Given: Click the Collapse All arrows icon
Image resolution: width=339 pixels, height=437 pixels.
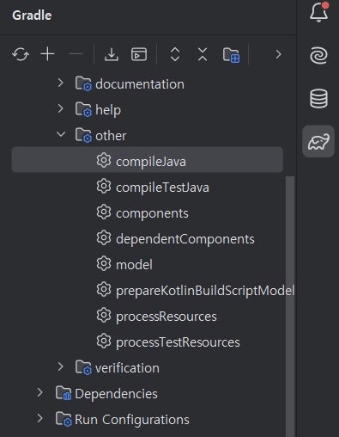Looking at the screenshot, I should [203, 54].
